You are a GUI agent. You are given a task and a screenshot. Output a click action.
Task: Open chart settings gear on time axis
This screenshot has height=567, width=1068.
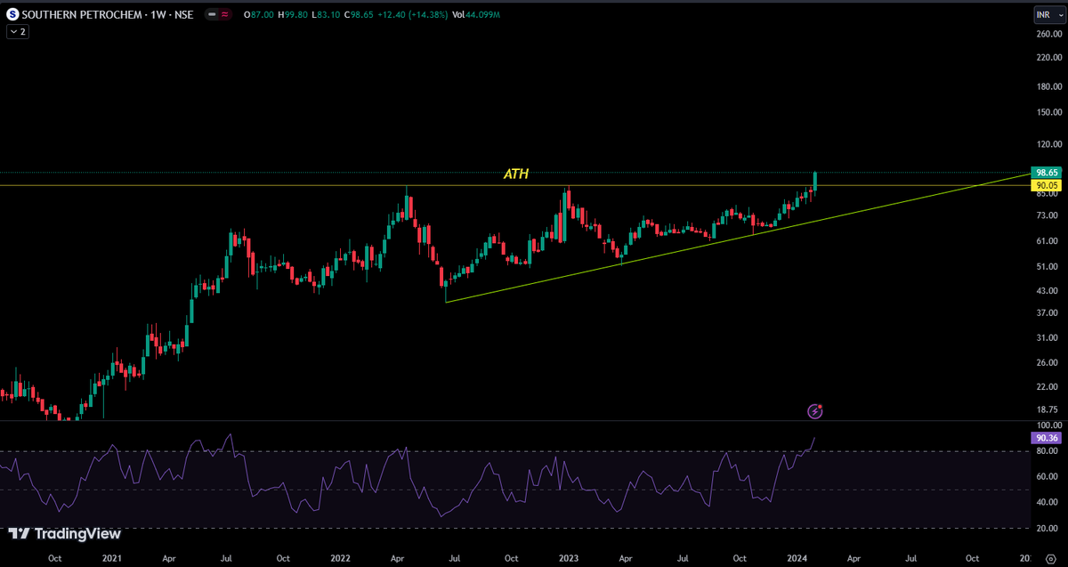click(x=1050, y=558)
